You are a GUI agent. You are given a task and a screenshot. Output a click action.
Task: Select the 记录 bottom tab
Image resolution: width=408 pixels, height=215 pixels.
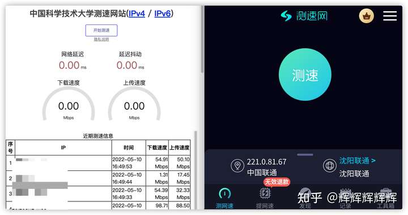pyautogui.click(x=346, y=199)
